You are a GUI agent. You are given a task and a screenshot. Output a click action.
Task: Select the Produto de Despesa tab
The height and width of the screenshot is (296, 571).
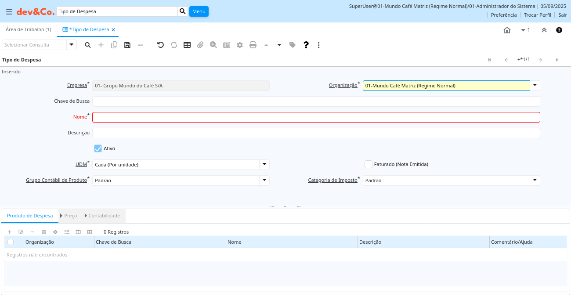coord(30,216)
